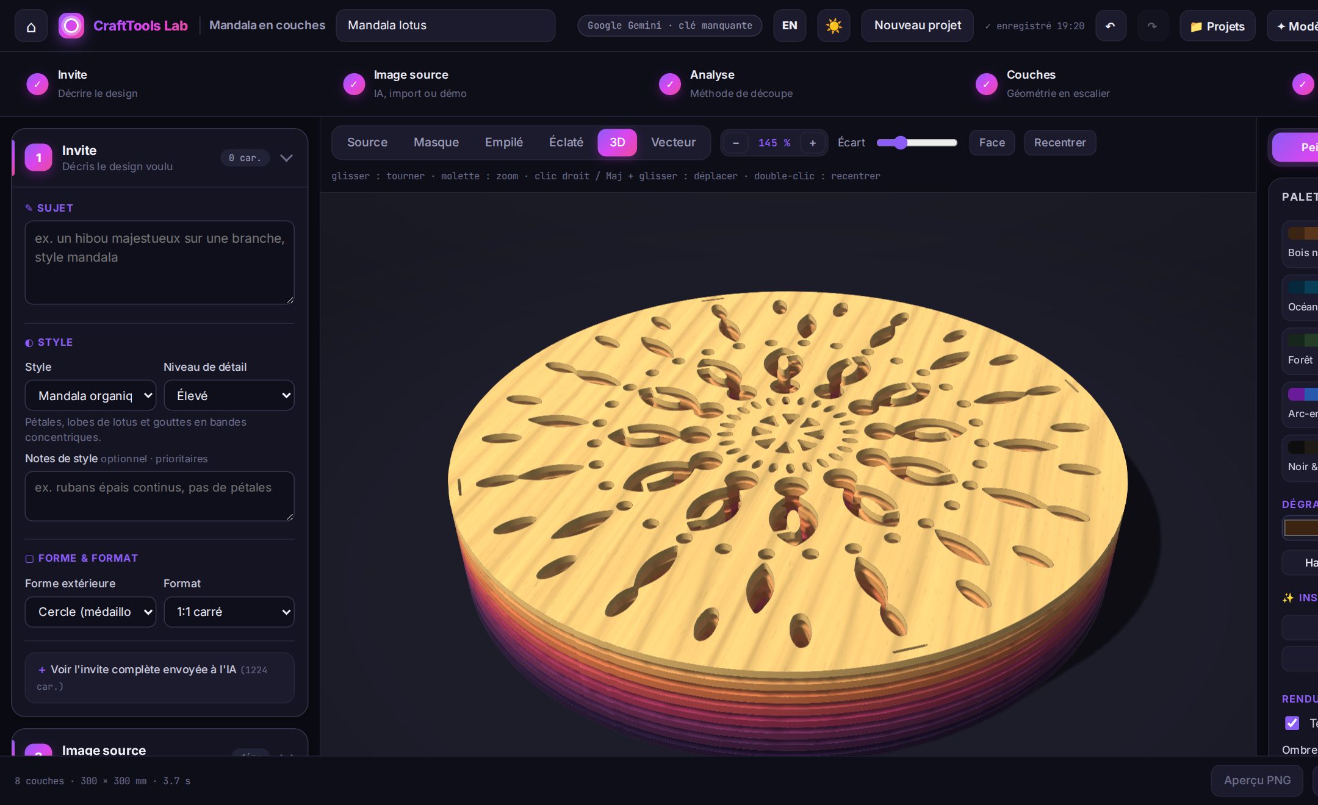This screenshot has height=805, width=1318.
Task: Enable the checked option under RENDU
Action: (1292, 723)
